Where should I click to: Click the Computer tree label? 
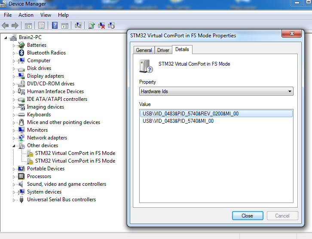click(39, 61)
